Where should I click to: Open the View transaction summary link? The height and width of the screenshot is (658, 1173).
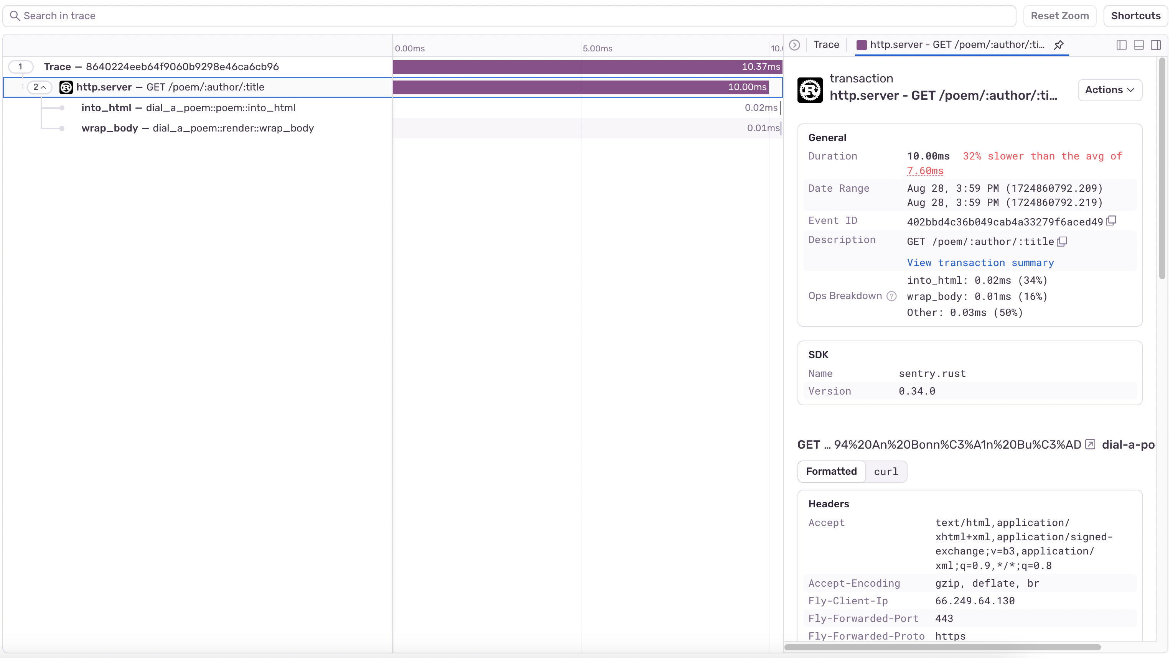click(980, 263)
